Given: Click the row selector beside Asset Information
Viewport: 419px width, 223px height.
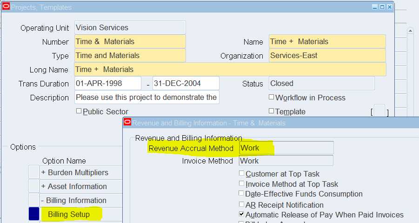Looking at the screenshot, I should click(34, 186).
